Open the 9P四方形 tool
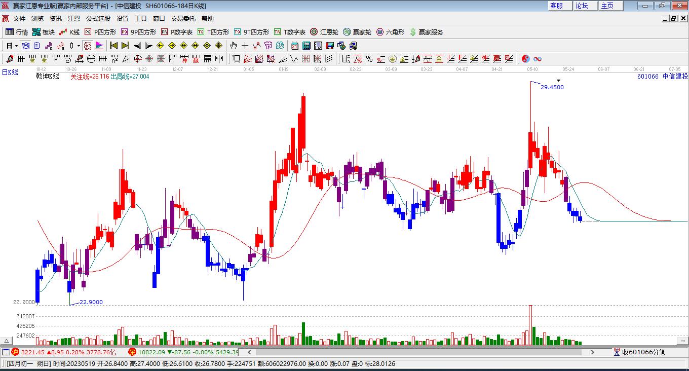Viewport: 689px width, 371px height. (x=138, y=32)
